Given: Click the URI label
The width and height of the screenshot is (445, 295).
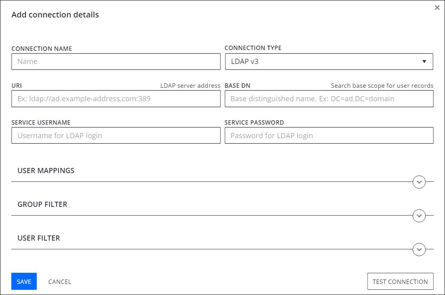Looking at the screenshot, I should pyautogui.click(x=17, y=86).
